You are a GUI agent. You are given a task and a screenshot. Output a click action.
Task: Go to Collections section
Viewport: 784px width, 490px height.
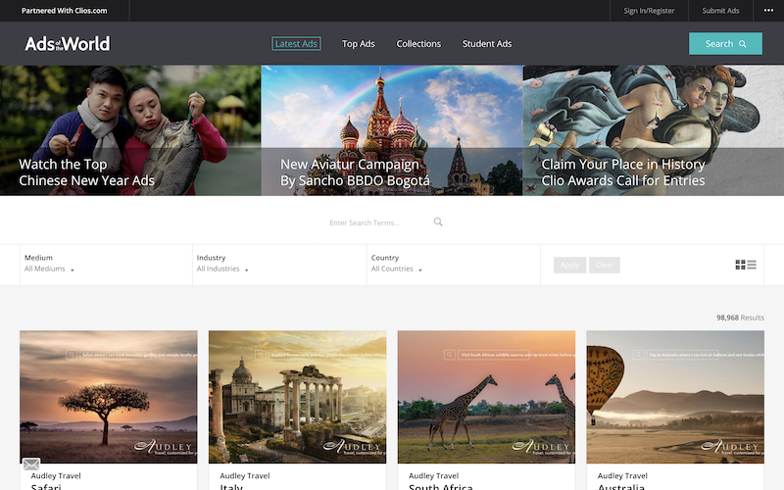418,44
